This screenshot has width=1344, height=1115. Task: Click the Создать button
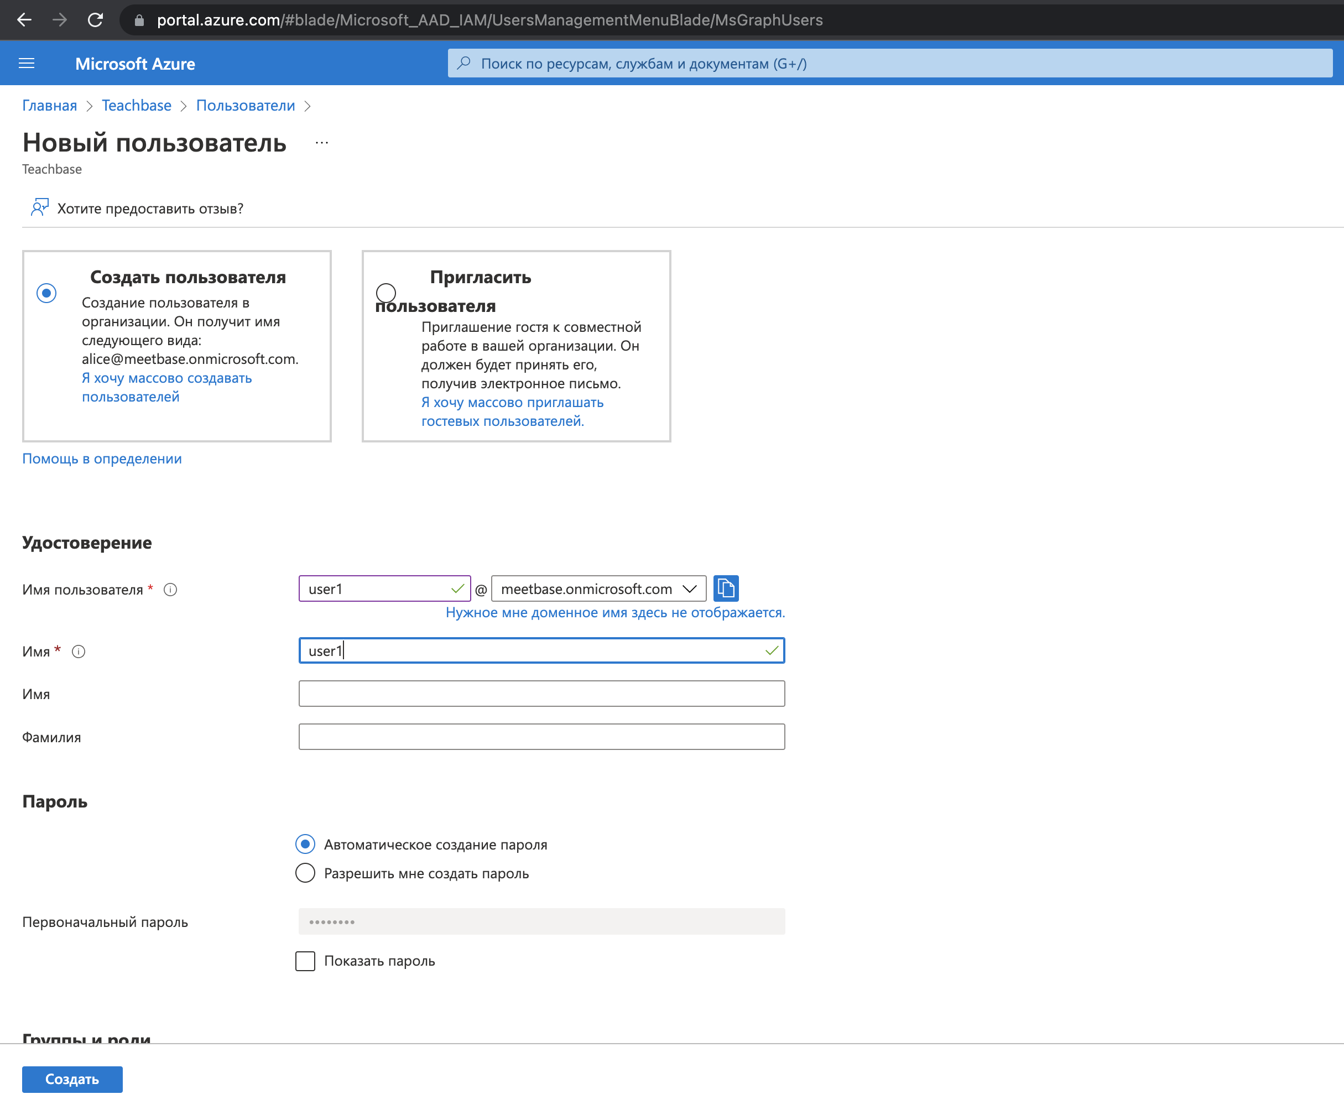(x=72, y=1079)
